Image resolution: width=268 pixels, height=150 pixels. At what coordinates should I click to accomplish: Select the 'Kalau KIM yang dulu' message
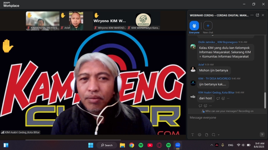(225, 52)
